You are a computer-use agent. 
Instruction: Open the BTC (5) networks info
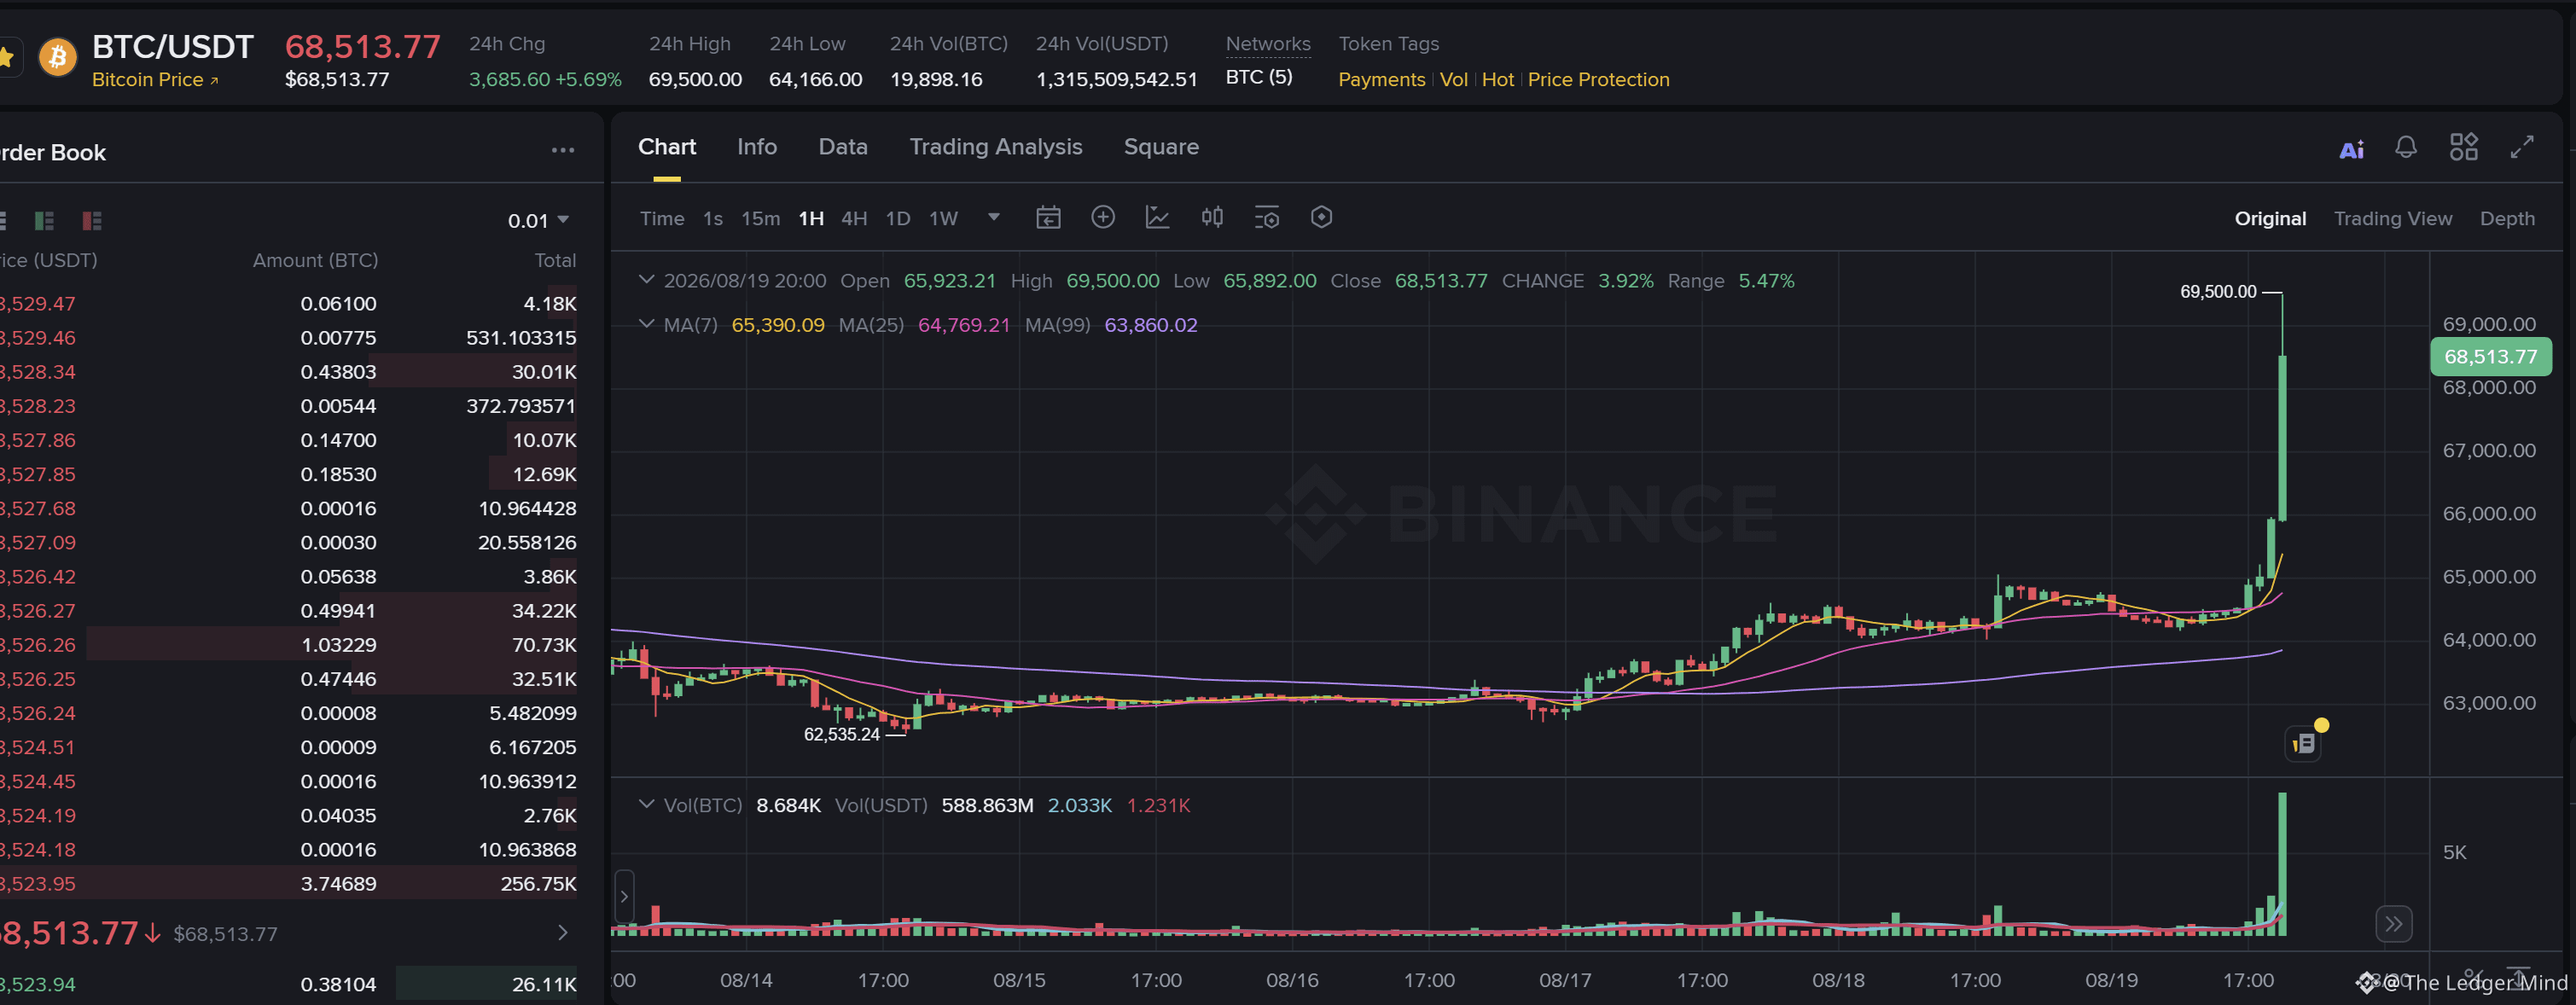pos(1259,77)
